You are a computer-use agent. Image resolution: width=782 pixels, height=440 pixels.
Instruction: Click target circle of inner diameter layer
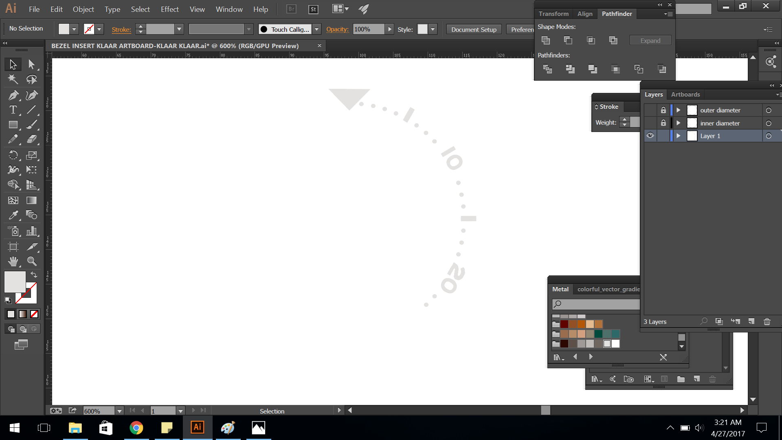click(769, 123)
